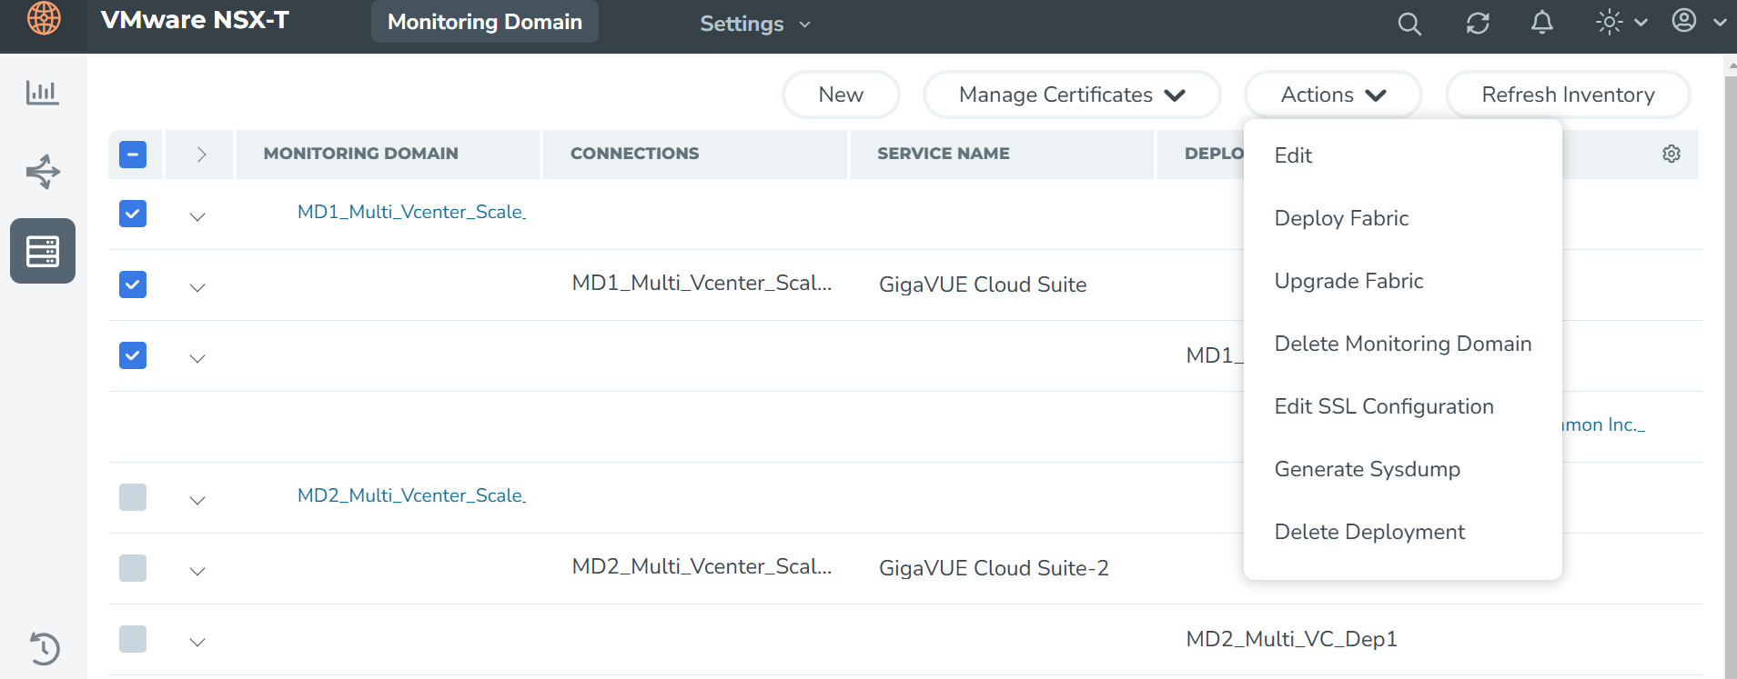
Task: Click the vertical scrollbar on right edge
Action: pos(1730,364)
